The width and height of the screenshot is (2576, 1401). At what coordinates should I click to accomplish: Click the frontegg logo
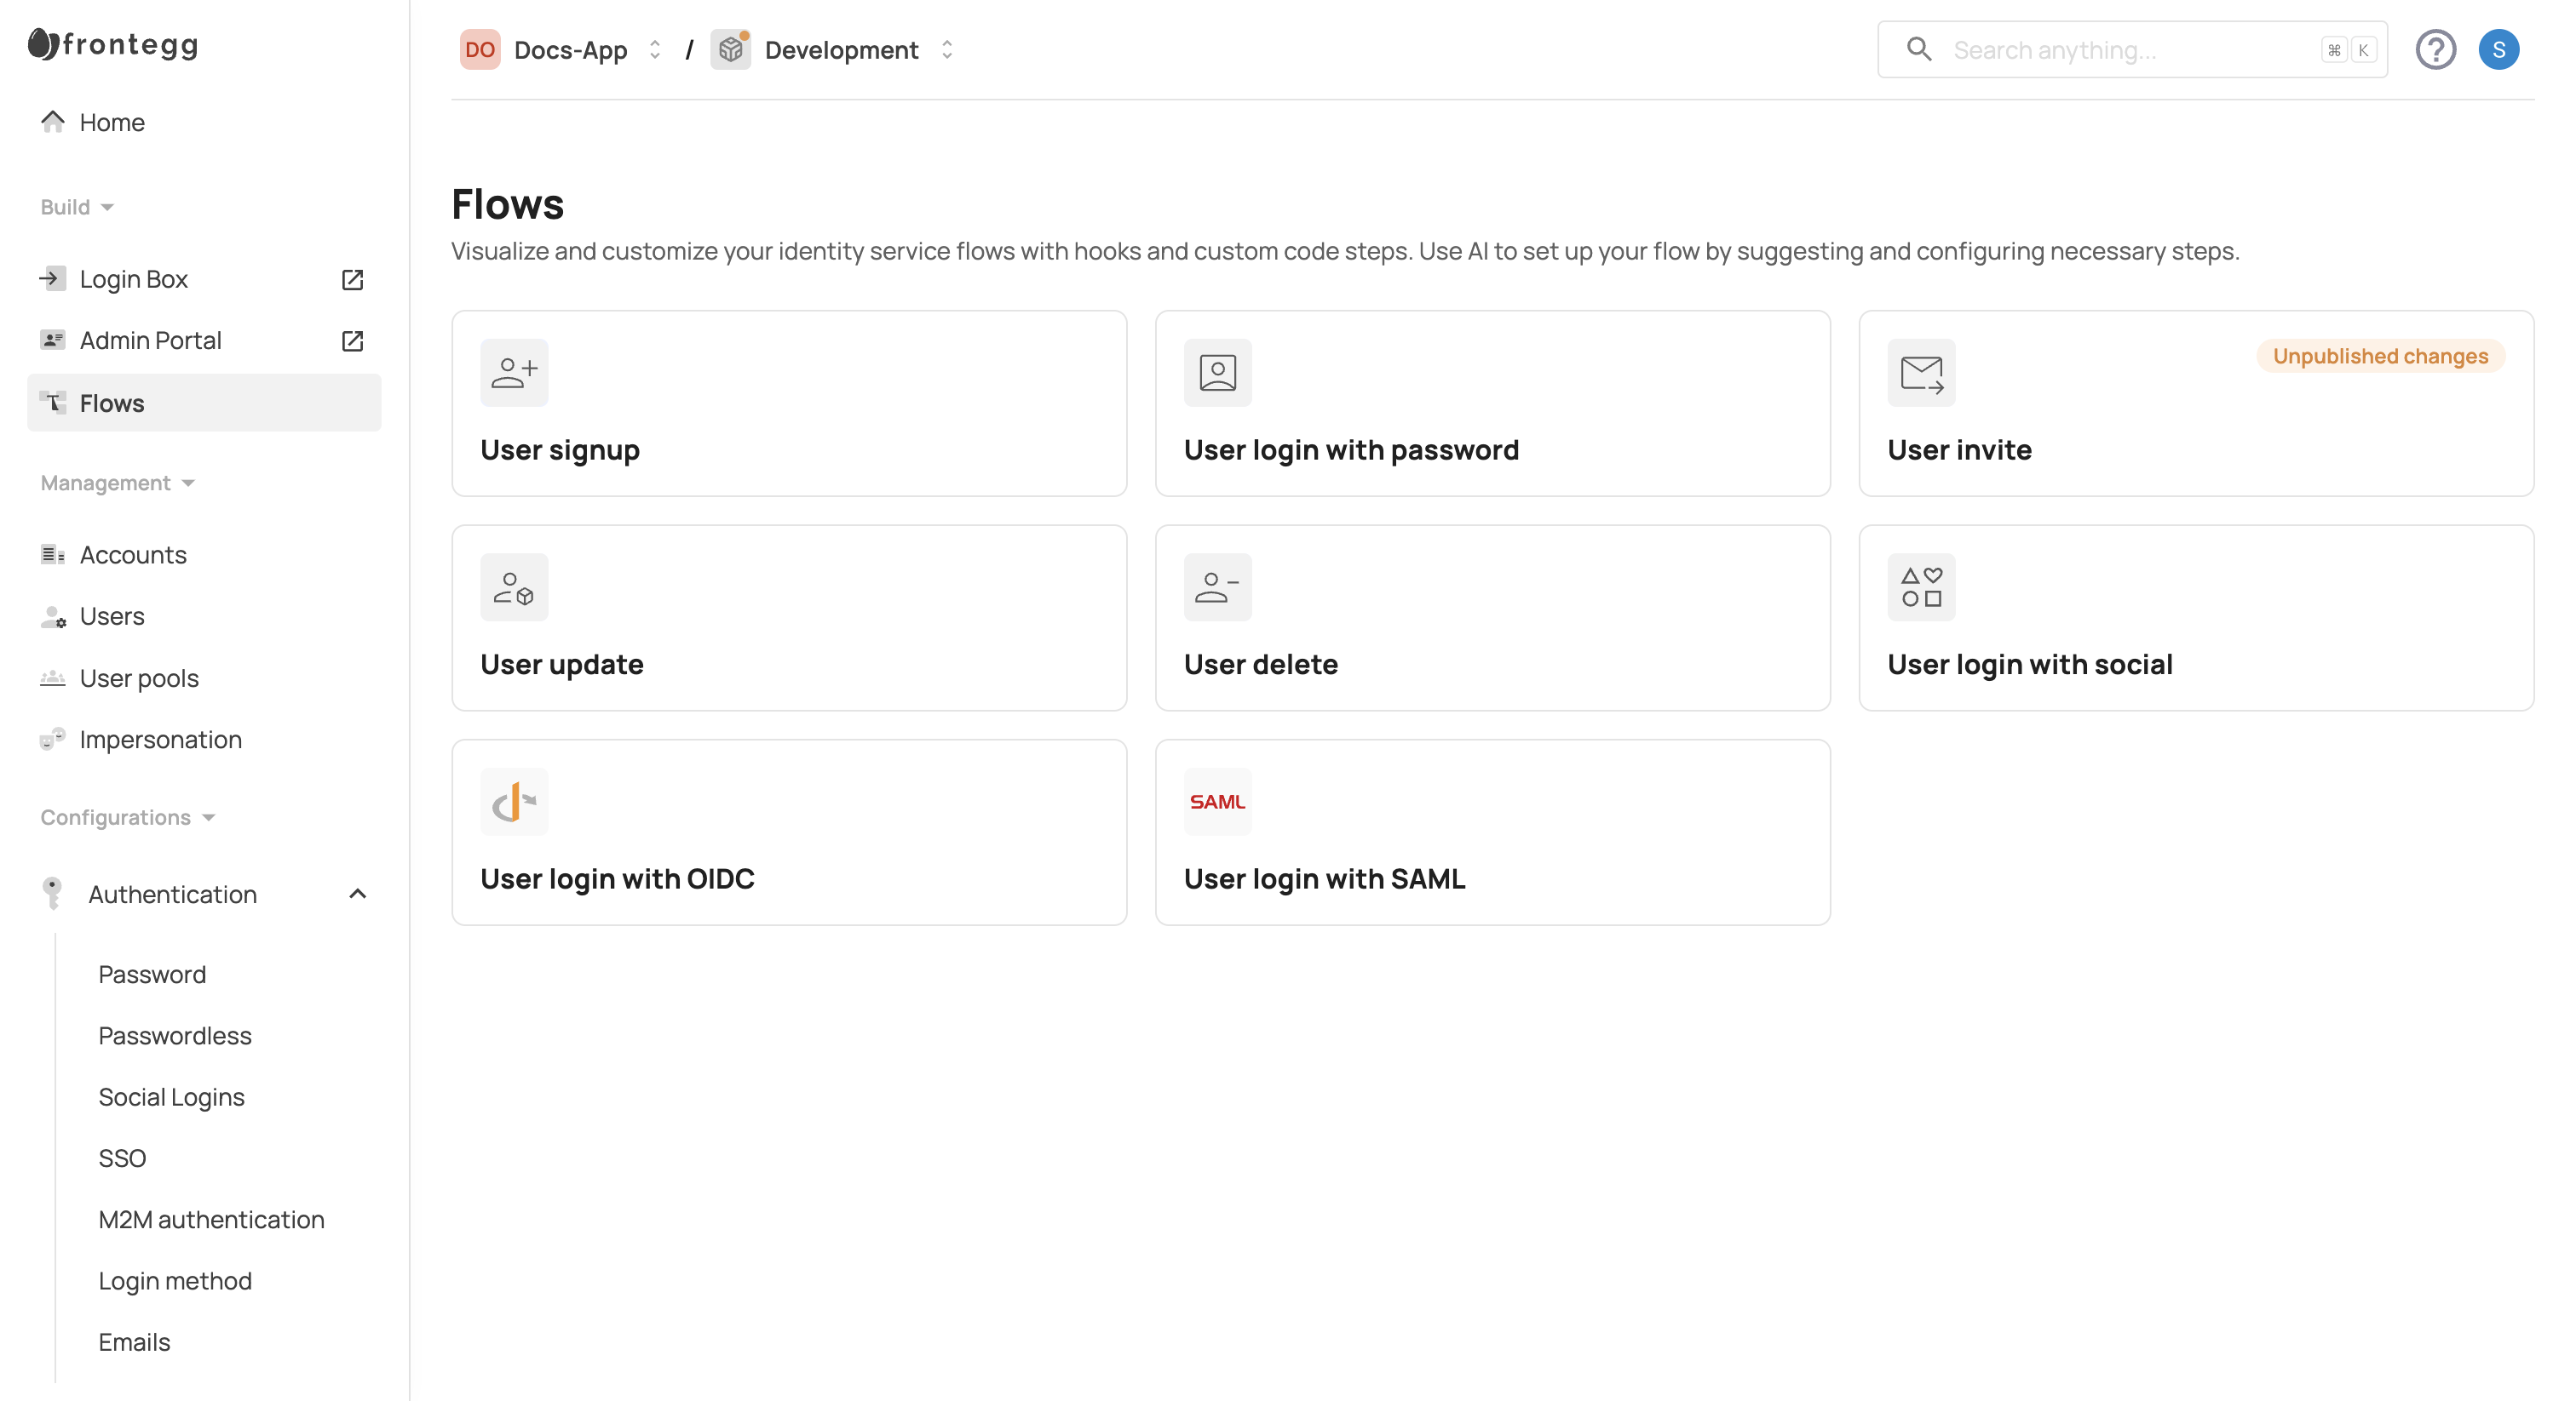113,44
